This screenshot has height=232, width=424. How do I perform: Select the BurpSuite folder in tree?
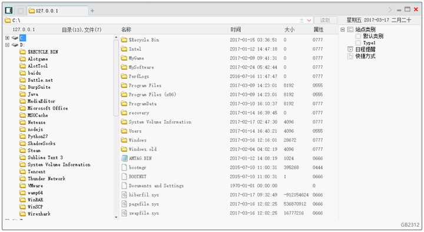click(39, 87)
